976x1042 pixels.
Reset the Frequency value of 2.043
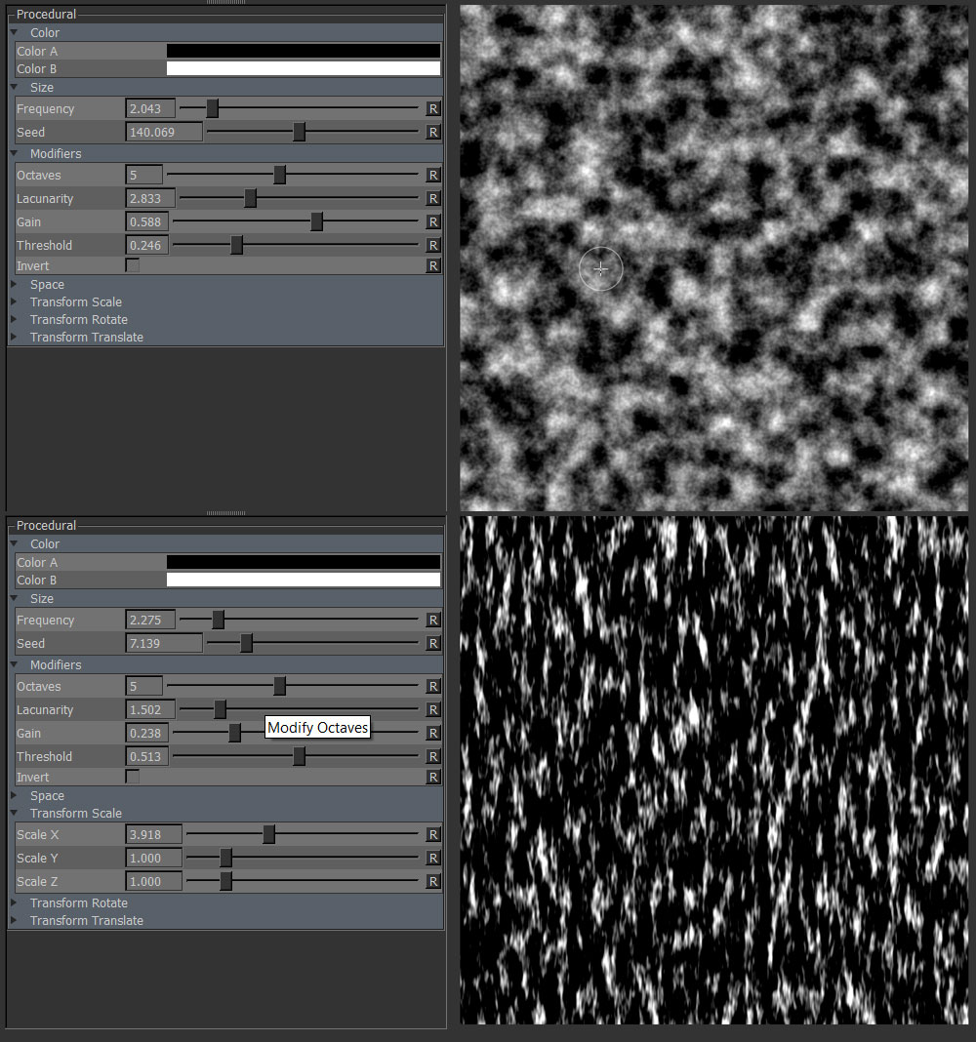point(433,109)
